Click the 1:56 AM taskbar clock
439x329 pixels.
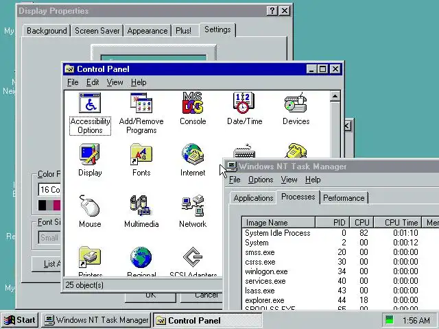(416, 320)
